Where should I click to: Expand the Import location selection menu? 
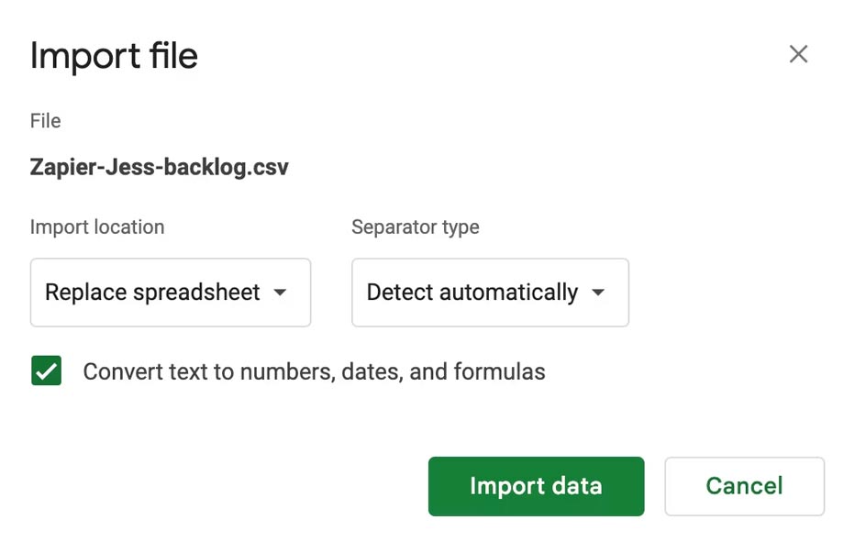coord(170,293)
